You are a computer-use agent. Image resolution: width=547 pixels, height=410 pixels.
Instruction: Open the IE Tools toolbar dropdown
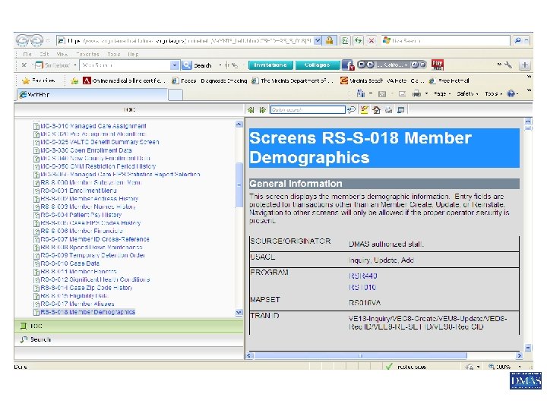coord(493,94)
